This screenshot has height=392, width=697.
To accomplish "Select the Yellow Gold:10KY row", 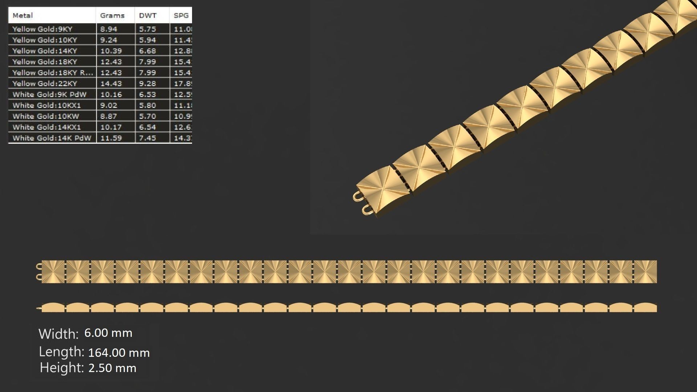I will (100, 40).
